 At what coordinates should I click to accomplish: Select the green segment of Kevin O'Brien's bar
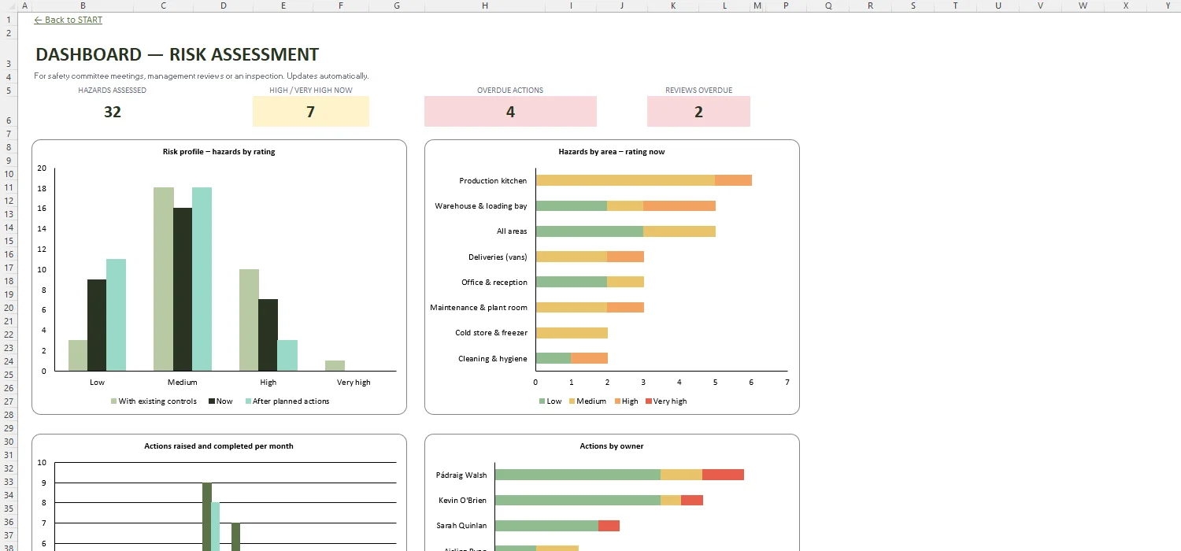pyautogui.click(x=578, y=500)
